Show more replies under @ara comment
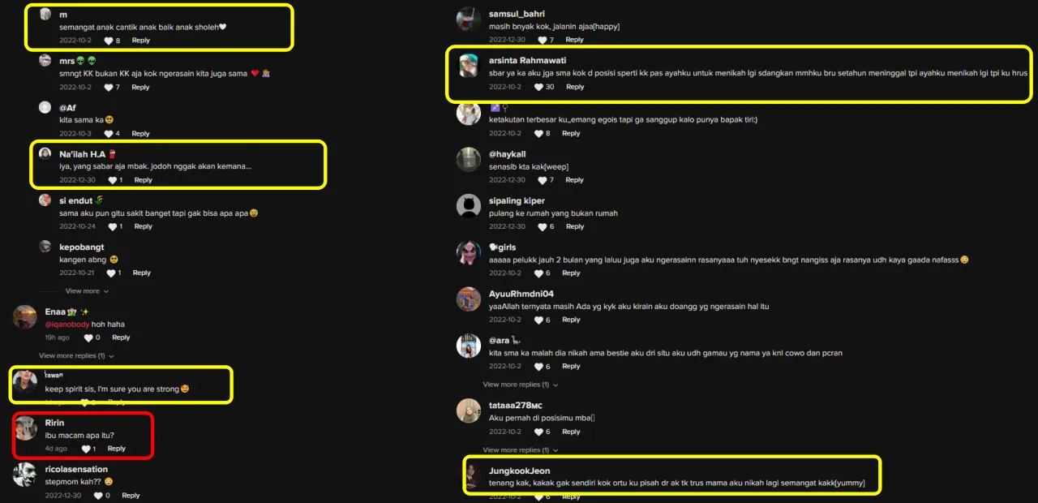The width and height of the screenshot is (1038, 503). click(521, 385)
